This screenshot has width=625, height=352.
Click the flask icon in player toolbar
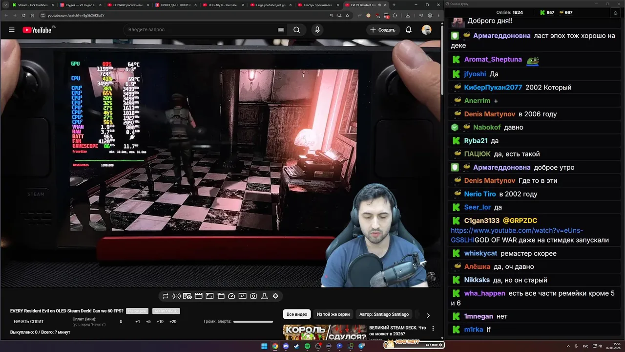(265, 296)
